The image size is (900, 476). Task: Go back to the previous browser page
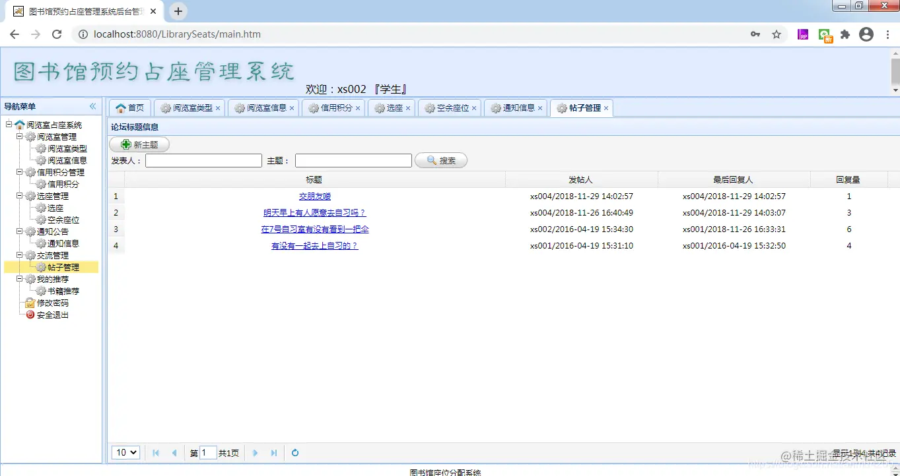[x=15, y=34]
